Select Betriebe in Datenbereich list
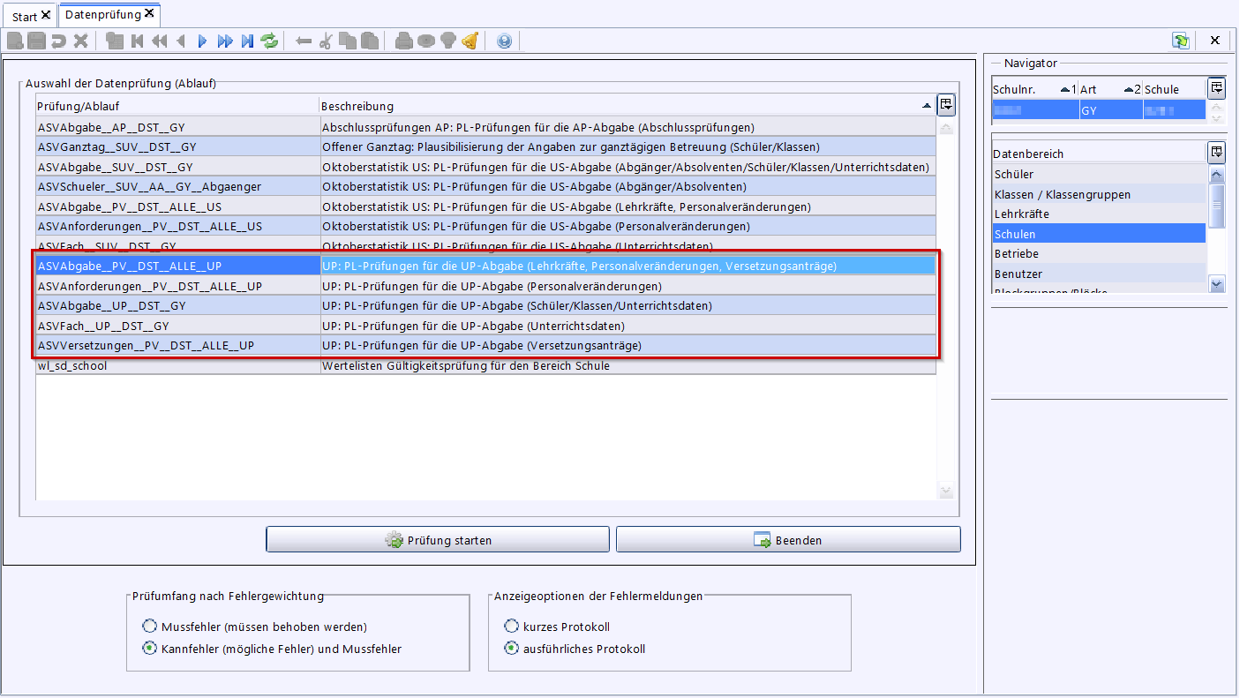This screenshot has width=1240, height=698. [x=1099, y=254]
